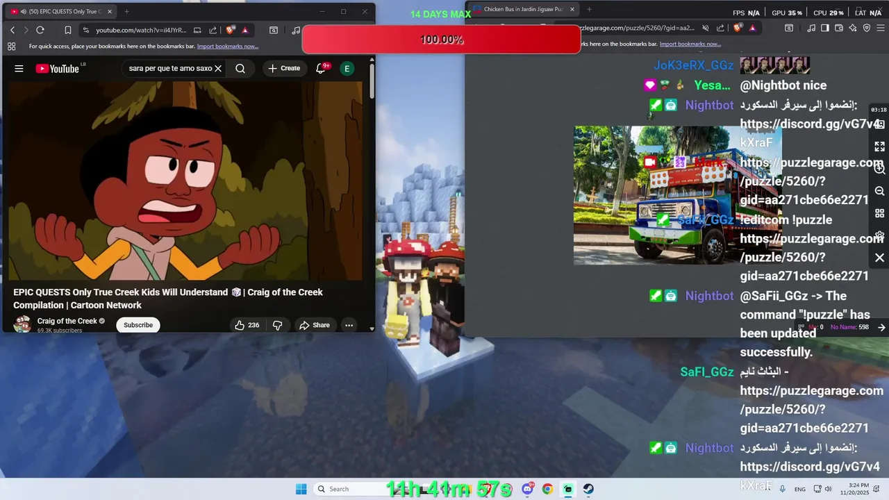Viewport: 889px width, 500px height.
Task: Open the apps grid on the bookmarks bar
Action: [x=11, y=47]
